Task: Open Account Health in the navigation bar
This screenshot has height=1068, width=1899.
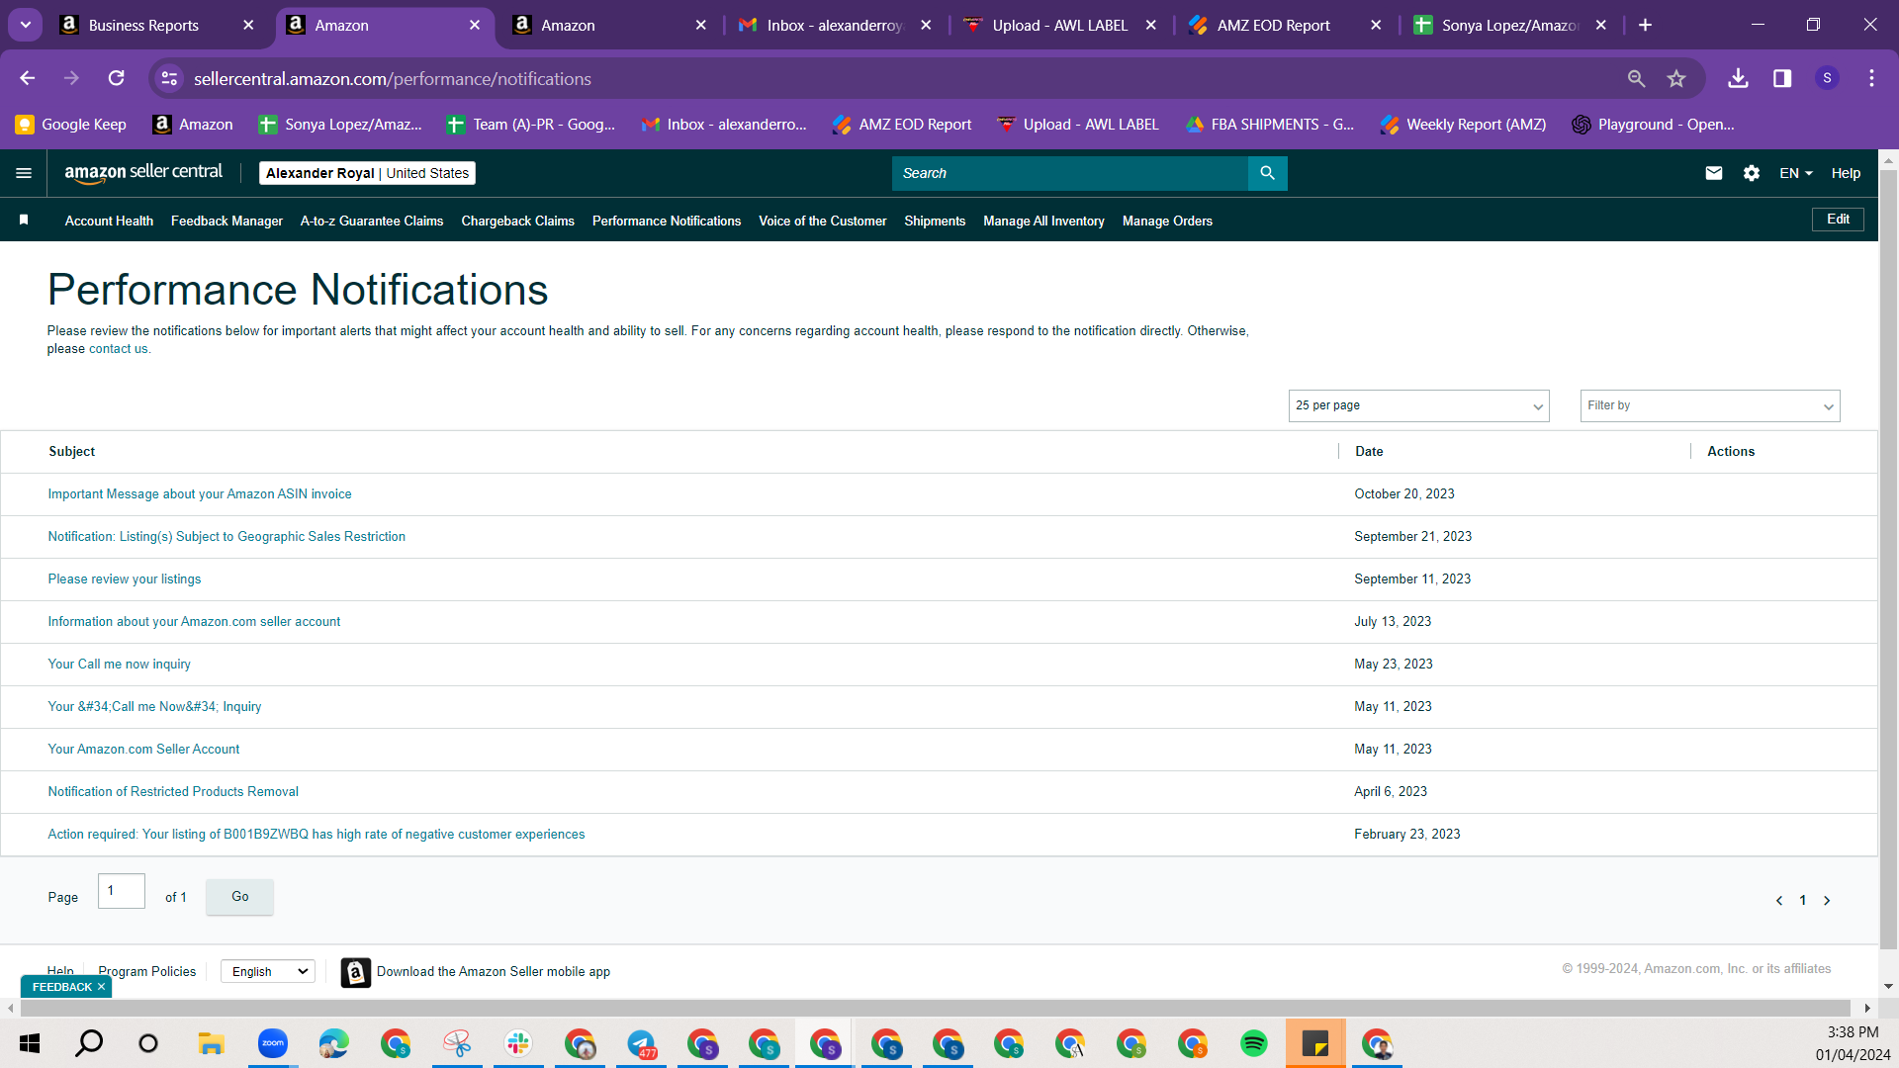Action: [x=109, y=221]
